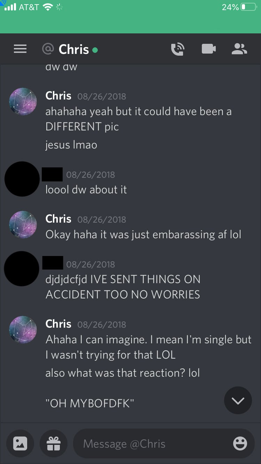Tap blacked-out avatar beside ACCIDENT message
Screen dimensions: 261x464
[22, 269]
